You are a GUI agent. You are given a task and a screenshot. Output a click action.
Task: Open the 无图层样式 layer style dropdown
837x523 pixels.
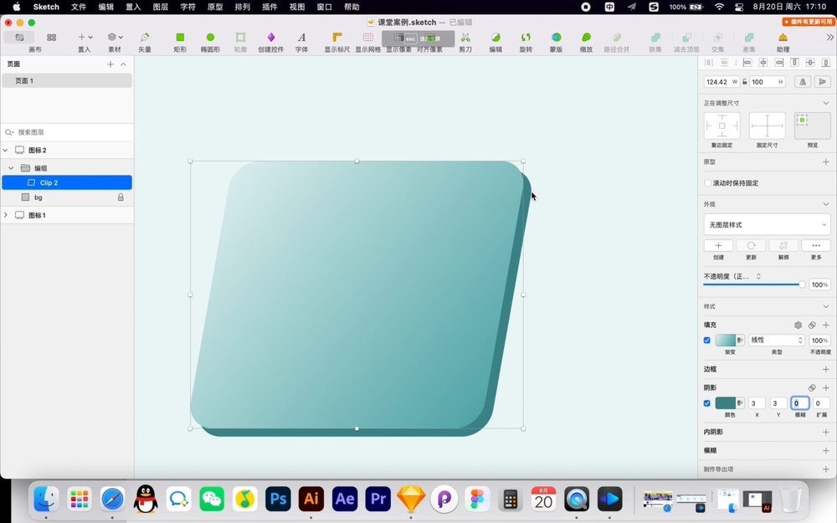[767, 224]
